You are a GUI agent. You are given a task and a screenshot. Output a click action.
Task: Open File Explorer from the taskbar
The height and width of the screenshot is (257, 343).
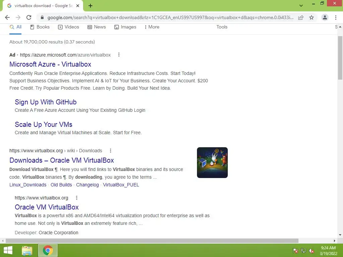coord(27,250)
